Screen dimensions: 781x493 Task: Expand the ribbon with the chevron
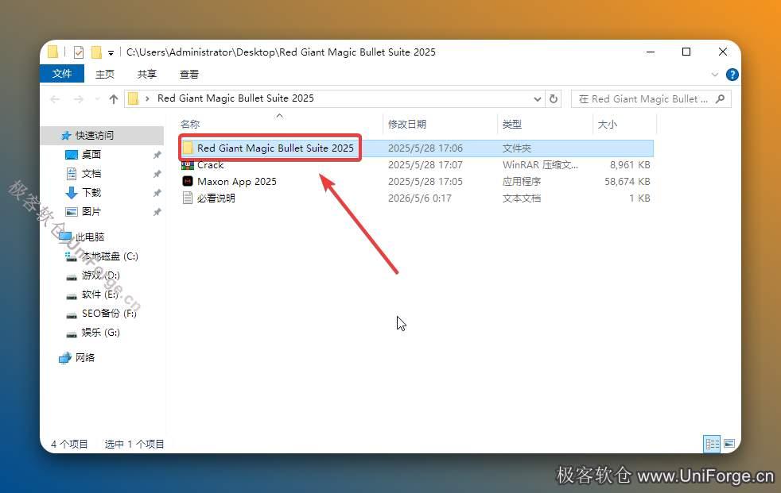715,75
